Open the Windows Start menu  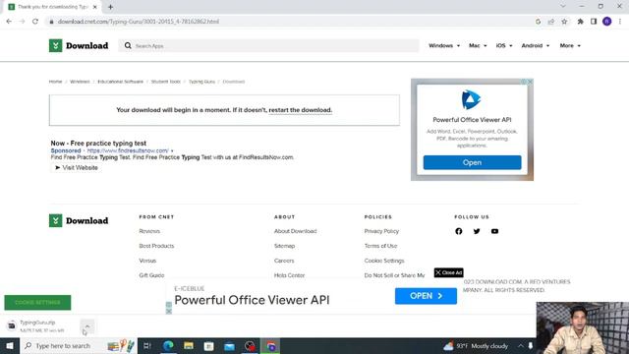[x=10, y=345]
